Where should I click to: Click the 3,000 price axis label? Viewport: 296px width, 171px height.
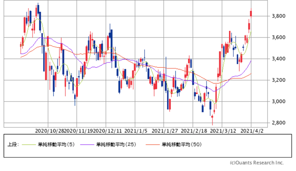[x=279, y=102]
